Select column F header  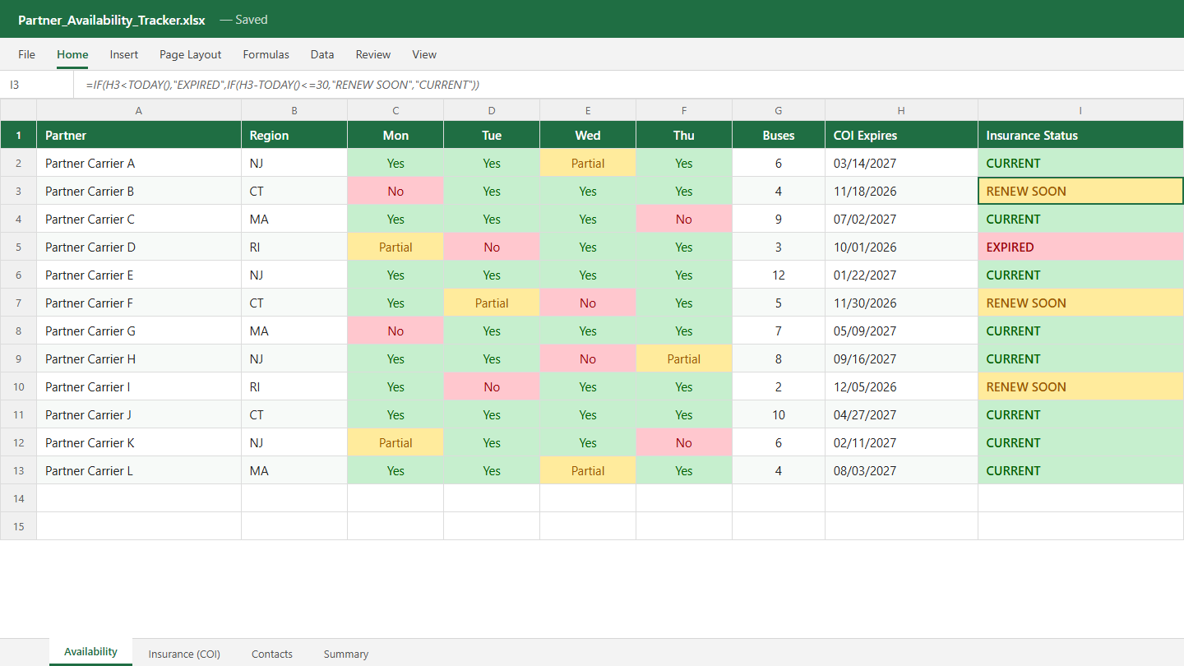tap(684, 110)
